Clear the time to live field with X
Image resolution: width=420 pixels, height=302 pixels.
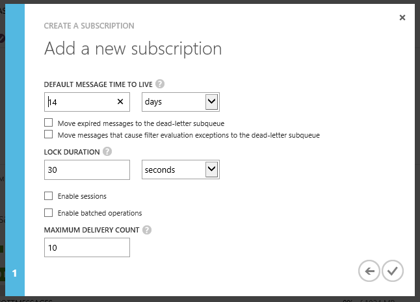120,102
